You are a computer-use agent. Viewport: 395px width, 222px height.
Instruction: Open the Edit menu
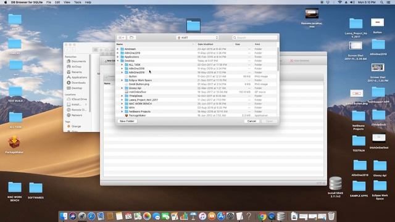(57, 2)
